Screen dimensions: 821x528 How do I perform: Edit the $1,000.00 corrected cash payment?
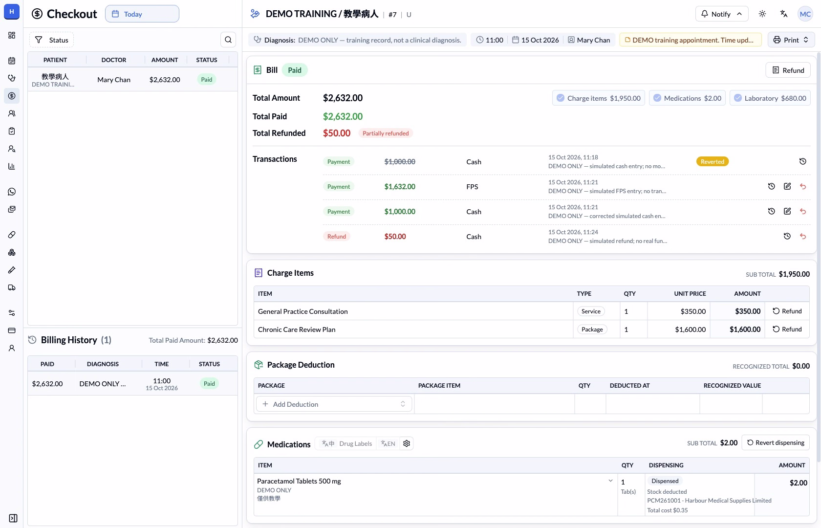coord(787,211)
